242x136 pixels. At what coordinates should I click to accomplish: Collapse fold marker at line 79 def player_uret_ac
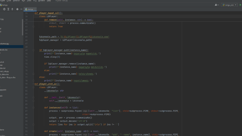click(33, 84)
